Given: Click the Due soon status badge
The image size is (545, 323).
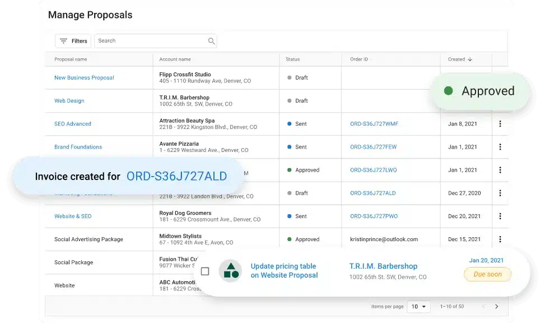Looking at the screenshot, I should tap(487, 274).
